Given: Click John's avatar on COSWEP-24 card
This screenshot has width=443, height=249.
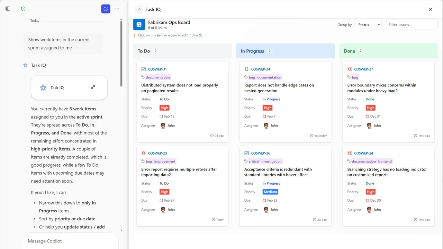Looking at the screenshot, I should coord(369,210).
